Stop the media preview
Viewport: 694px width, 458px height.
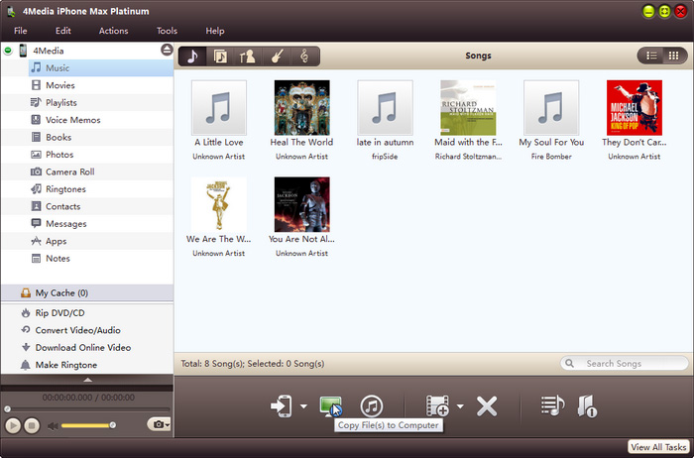[32, 425]
